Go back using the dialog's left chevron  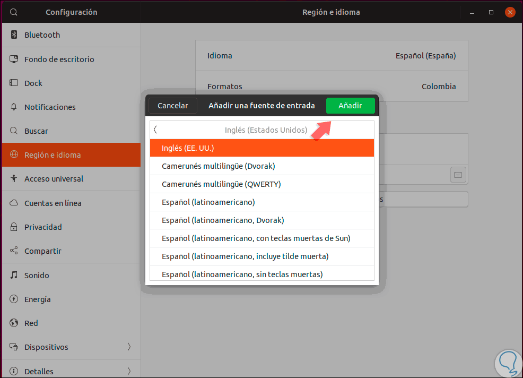click(155, 130)
